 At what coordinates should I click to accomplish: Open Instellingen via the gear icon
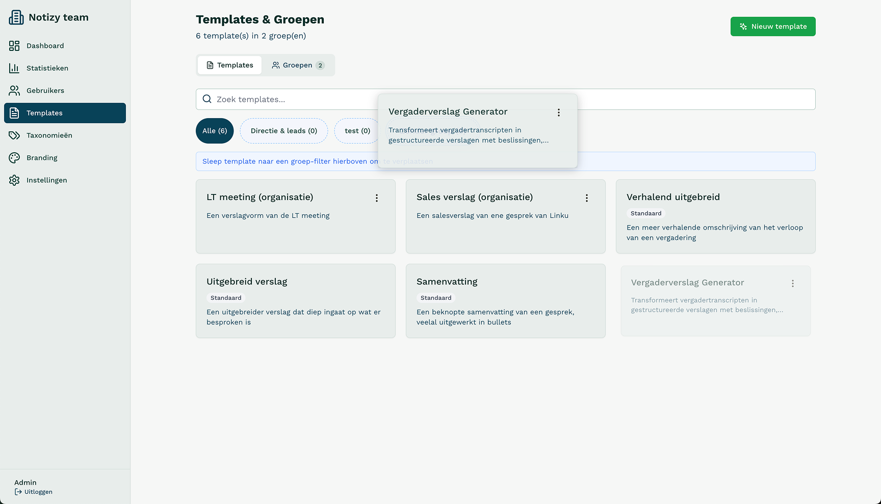[14, 180]
